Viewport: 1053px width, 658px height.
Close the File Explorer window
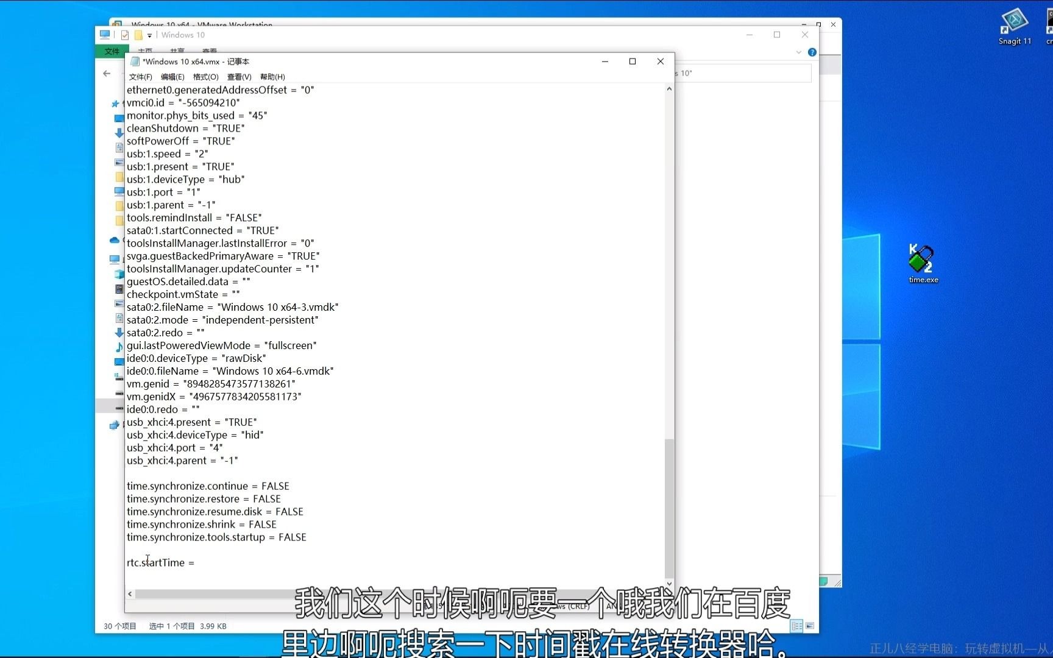point(805,35)
